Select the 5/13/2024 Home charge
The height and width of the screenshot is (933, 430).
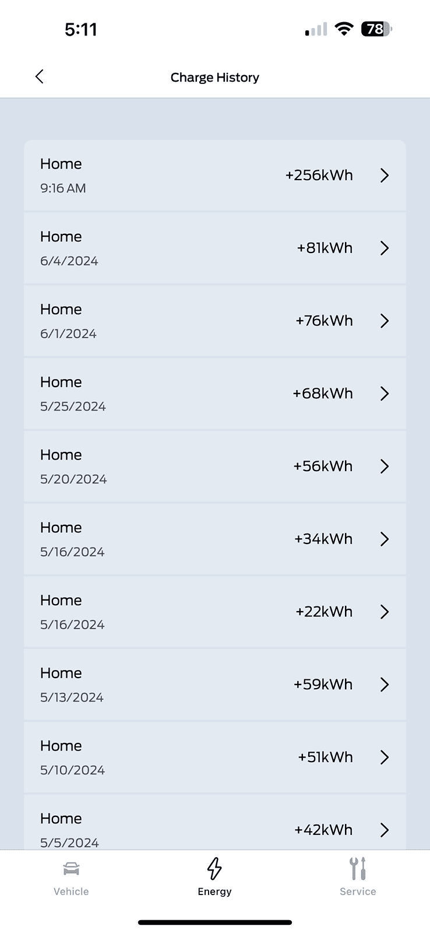[214, 685]
